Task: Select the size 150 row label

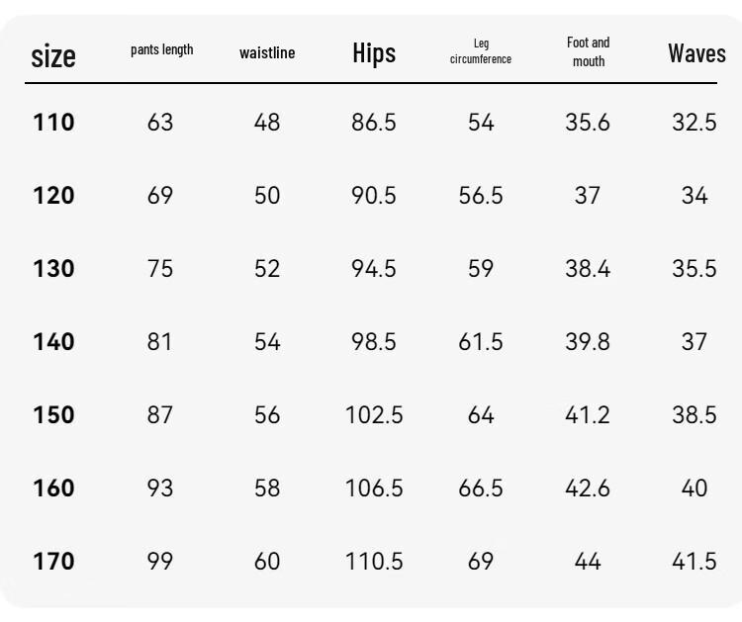Action: click(53, 415)
